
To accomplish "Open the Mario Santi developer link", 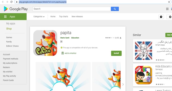I will click(x=65, y=38).
